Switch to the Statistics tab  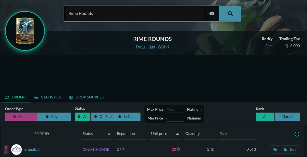48,97
